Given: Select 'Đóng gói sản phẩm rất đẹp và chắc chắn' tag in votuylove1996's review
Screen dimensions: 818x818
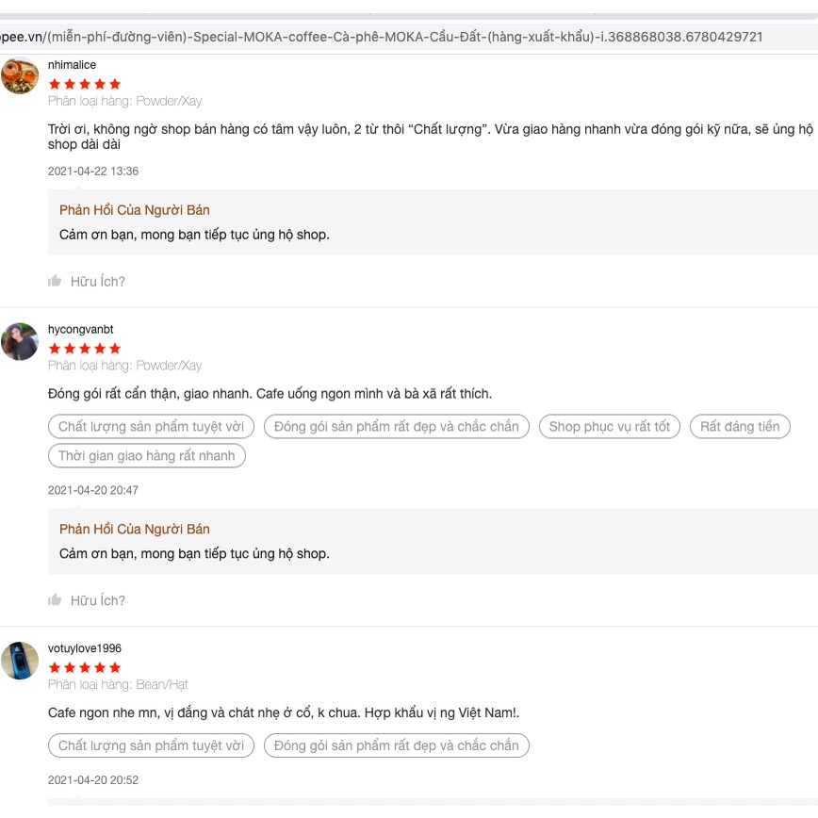Looking at the screenshot, I should pos(397,745).
